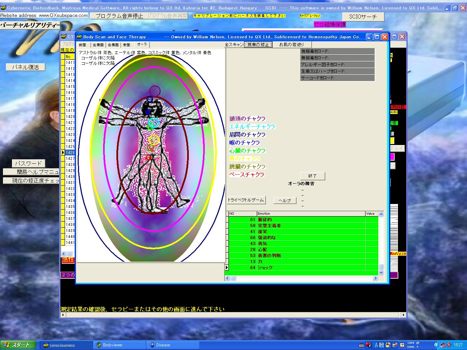Click the 終了 button
Viewport: 467px width, 350px height.
click(313, 176)
